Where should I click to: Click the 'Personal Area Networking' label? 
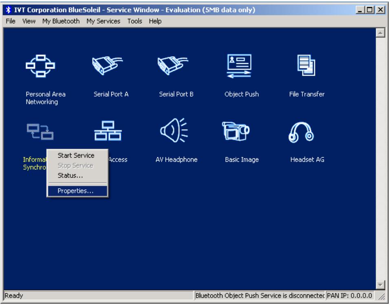46,98
